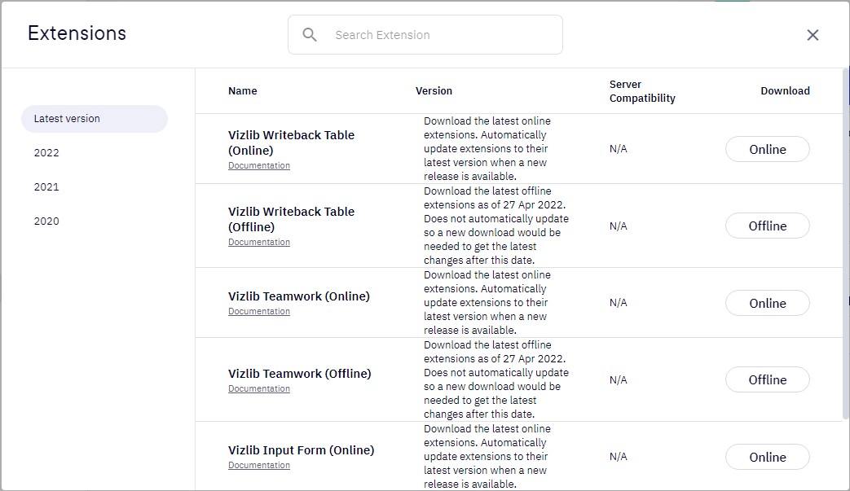Screen dimensions: 850x491
Task: Switch to the 2020 versions list
Action: click(46, 221)
